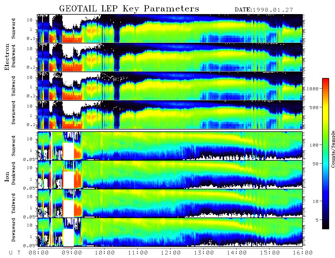Select the Ion Duskward axis label
This screenshot has height=258, width=335.
coord(13,174)
